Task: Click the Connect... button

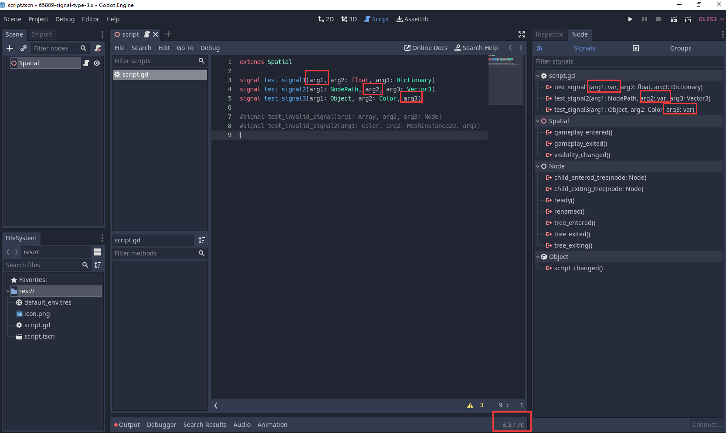Action: pos(707,425)
